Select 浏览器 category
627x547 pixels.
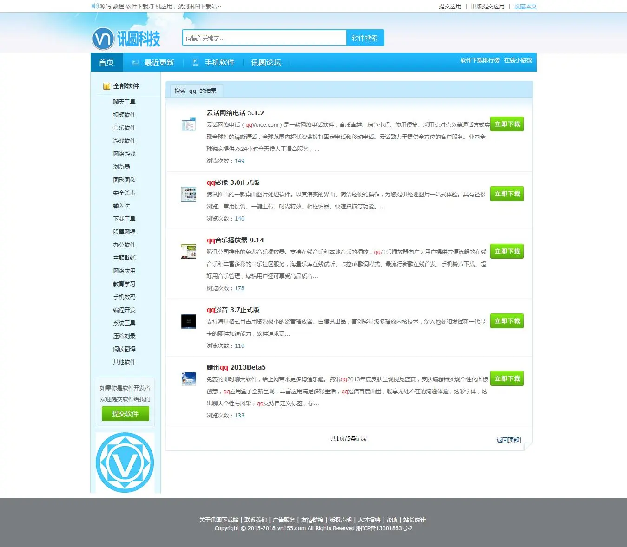[121, 167]
